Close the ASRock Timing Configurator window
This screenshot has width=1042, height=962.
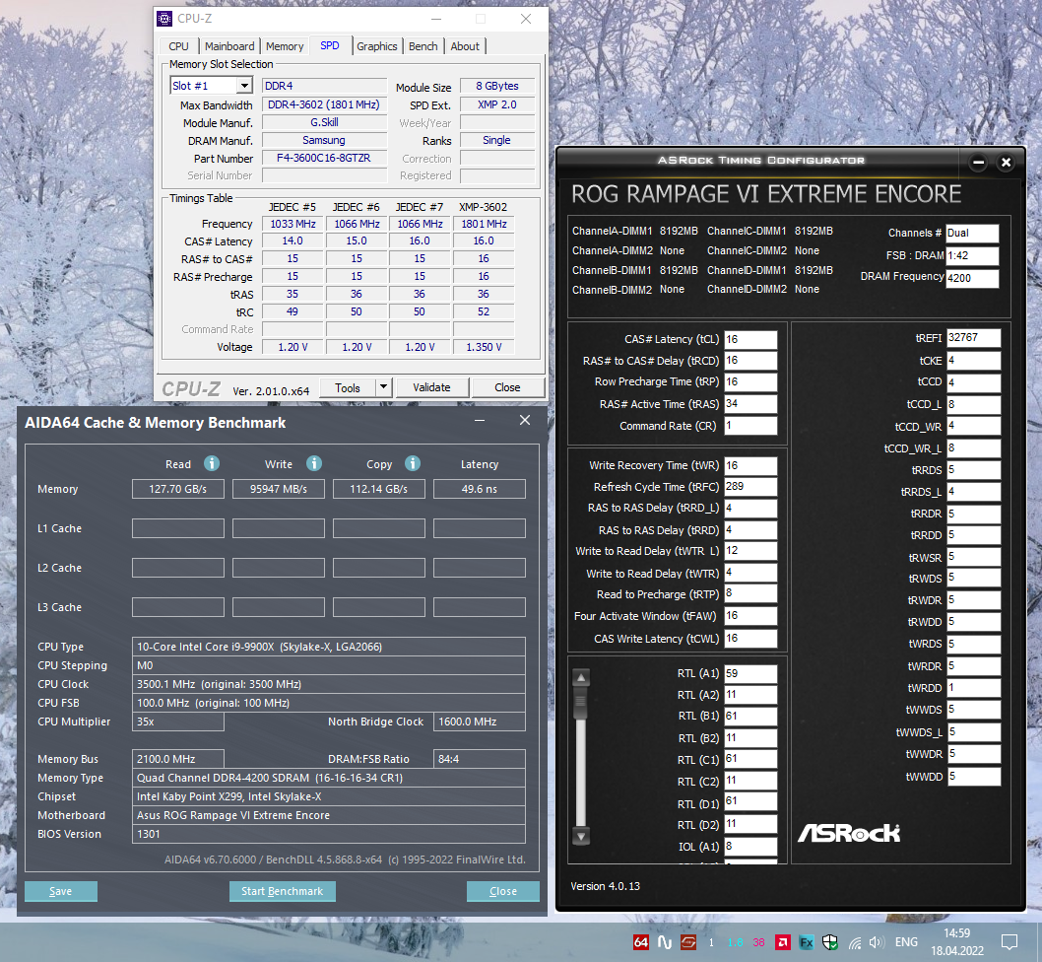pyautogui.click(x=1007, y=163)
